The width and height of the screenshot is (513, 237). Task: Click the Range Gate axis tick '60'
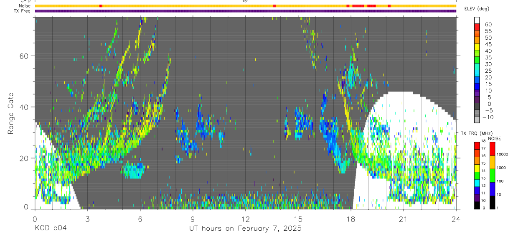click(24, 56)
